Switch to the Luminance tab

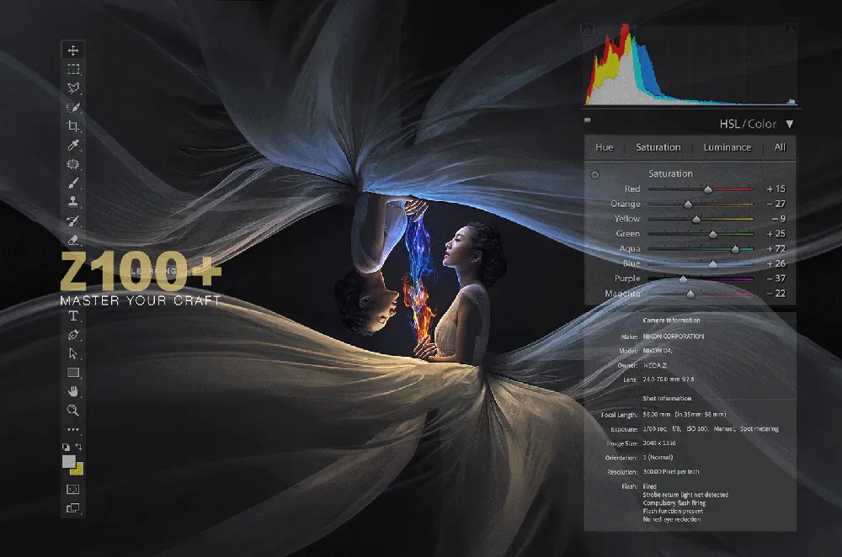tap(727, 147)
